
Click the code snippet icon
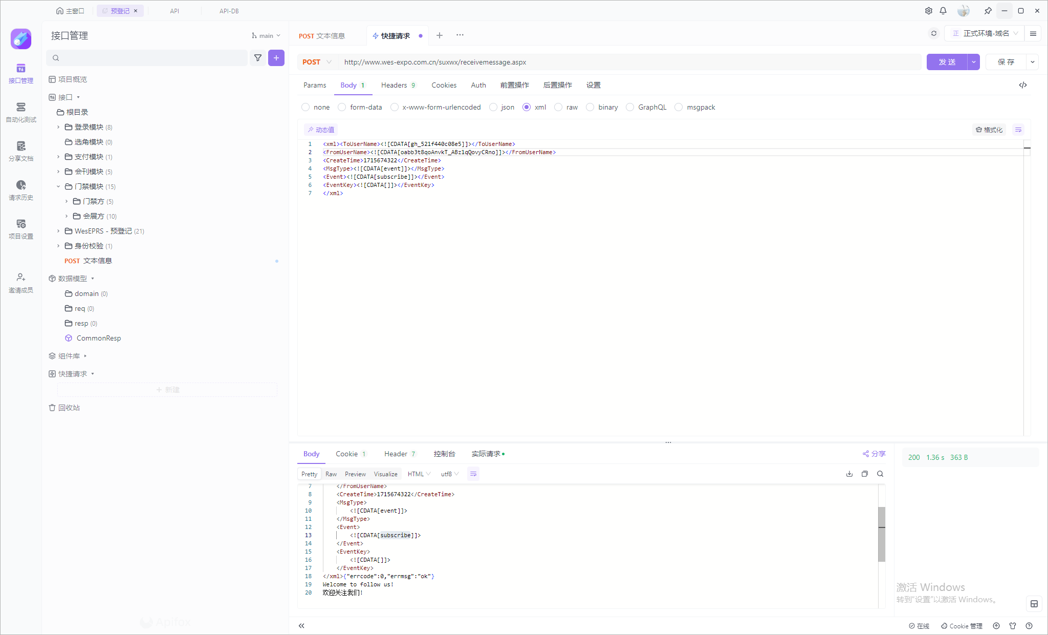(1022, 85)
